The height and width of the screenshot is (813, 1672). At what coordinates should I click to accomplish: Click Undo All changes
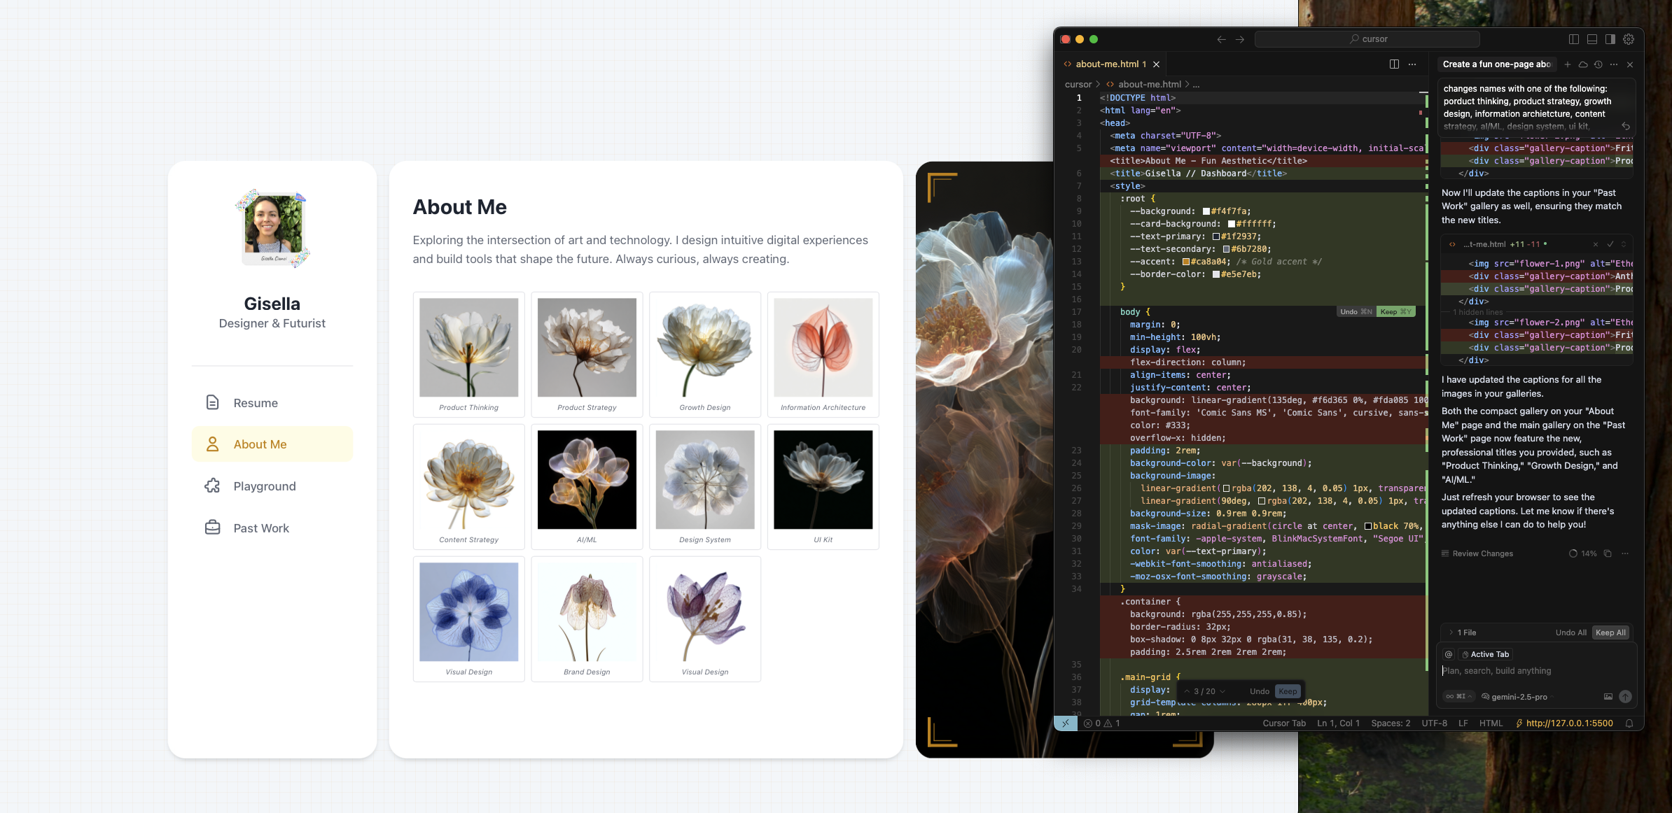point(1571,632)
